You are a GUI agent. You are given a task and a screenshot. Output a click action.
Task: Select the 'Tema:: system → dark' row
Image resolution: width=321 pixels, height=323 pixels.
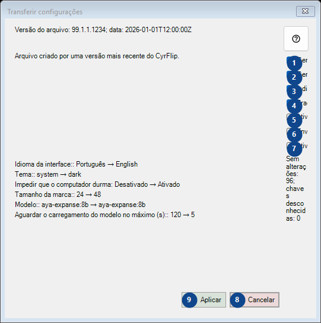click(x=48, y=174)
